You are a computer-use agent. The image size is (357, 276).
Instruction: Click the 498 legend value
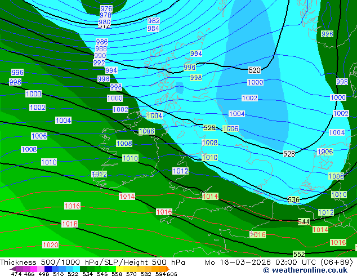pos(44,274)
